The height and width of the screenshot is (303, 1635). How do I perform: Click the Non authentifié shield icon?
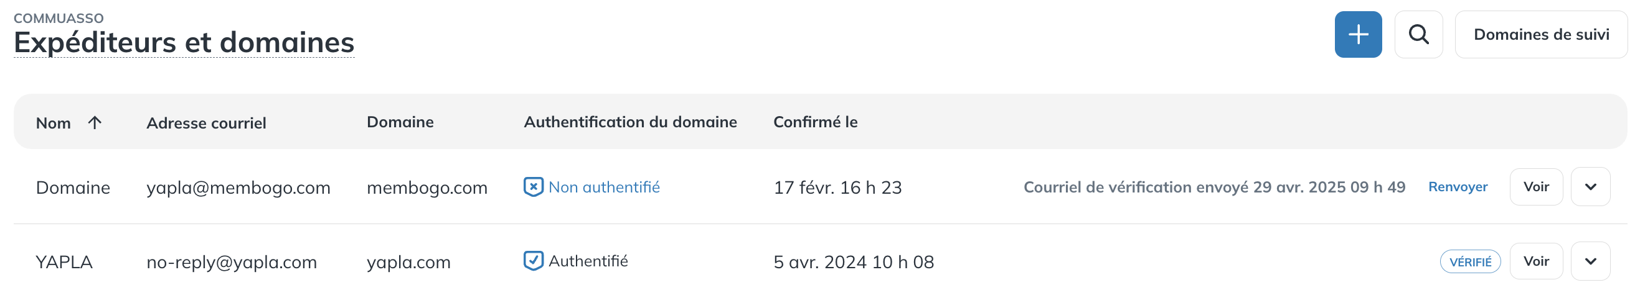[x=532, y=188]
